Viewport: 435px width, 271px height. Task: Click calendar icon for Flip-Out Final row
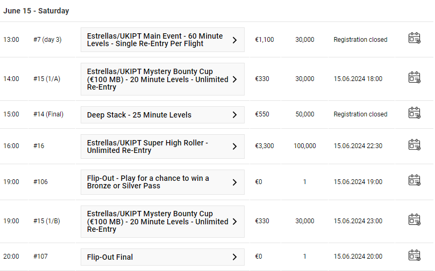414,255
